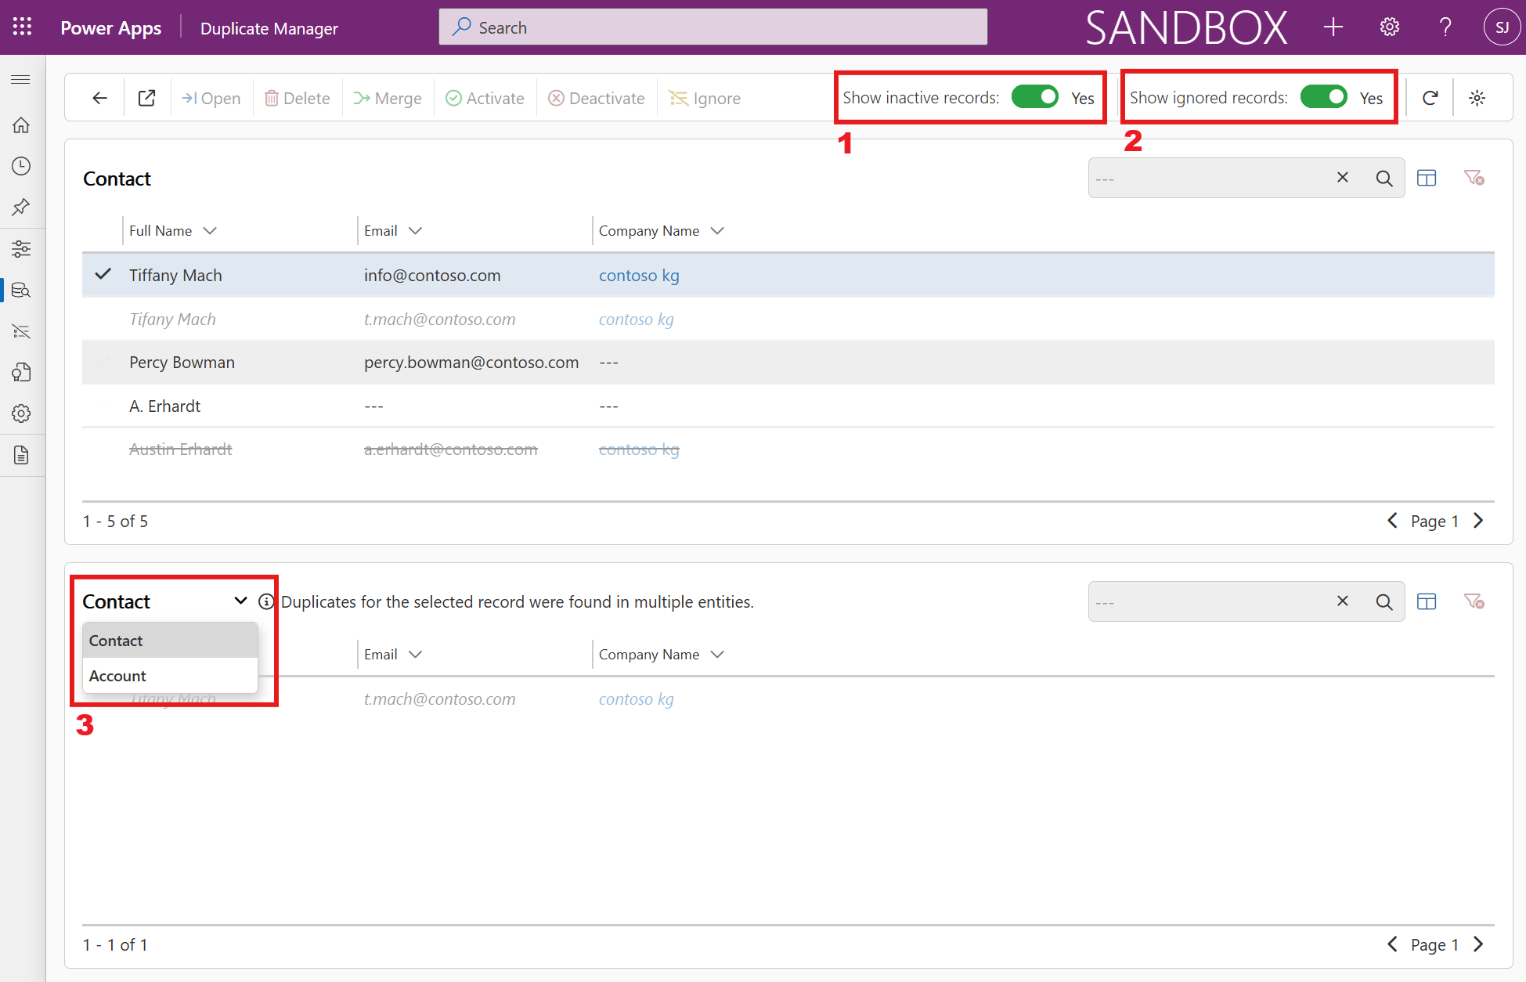Image resolution: width=1526 pixels, height=982 pixels.
Task: Open the header settings gear
Action: click(1390, 27)
